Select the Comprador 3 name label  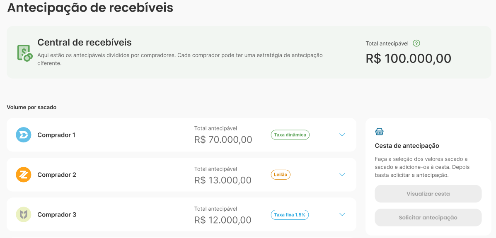tap(57, 214)
